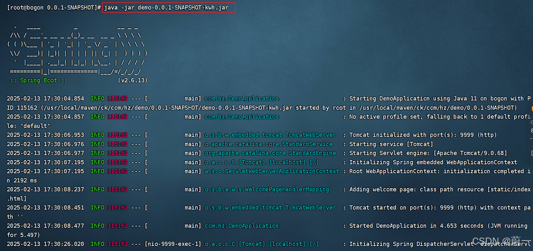This screenshot has height=251, width=533.
Task: Select the words 'started by root'
Action: tap(321, 108)
